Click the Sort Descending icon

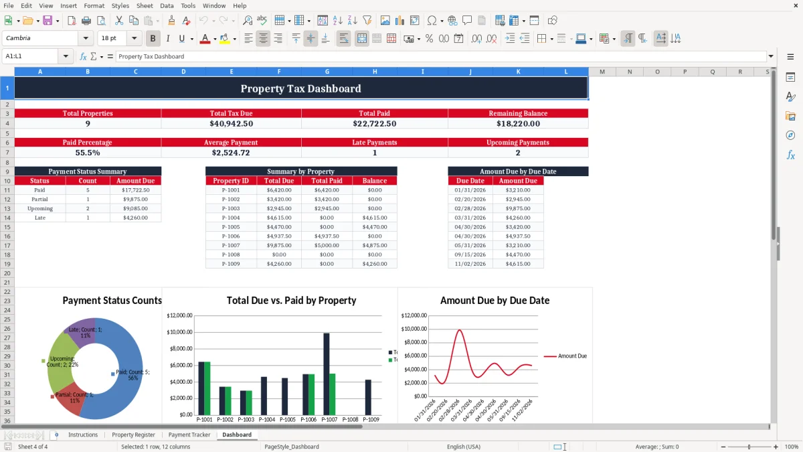[353, 21]
